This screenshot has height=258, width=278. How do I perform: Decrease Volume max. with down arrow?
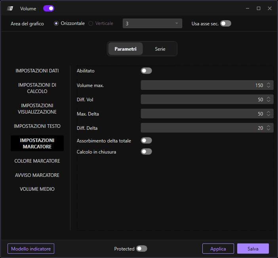[x=268, y=87]
